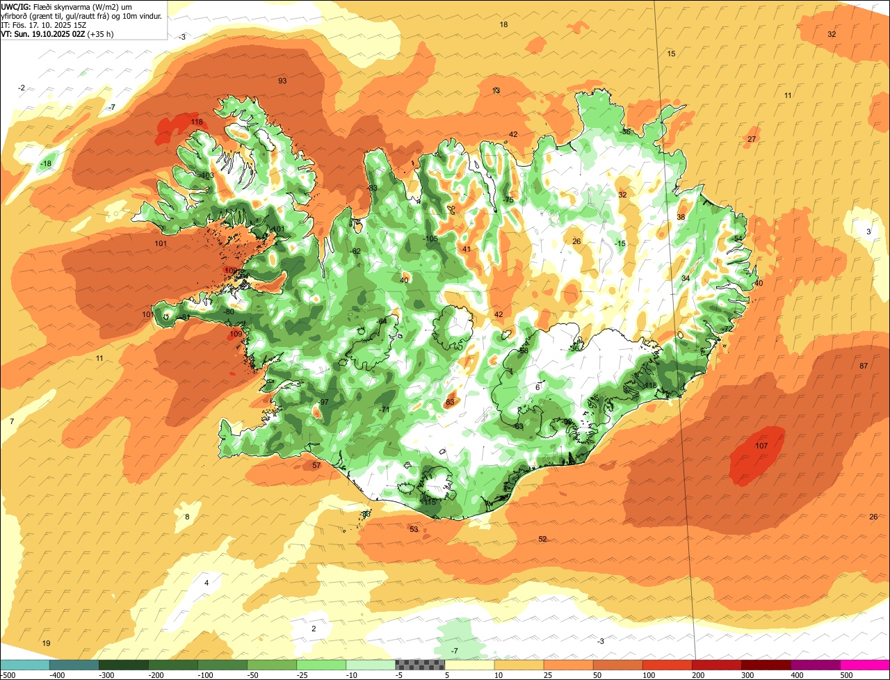Image resolution: width=890 pixels, height=680 pixels.
Task: Click the 'IT: Fös. 17. 10. 2025 15Z' line
Action: pos(43,24)
